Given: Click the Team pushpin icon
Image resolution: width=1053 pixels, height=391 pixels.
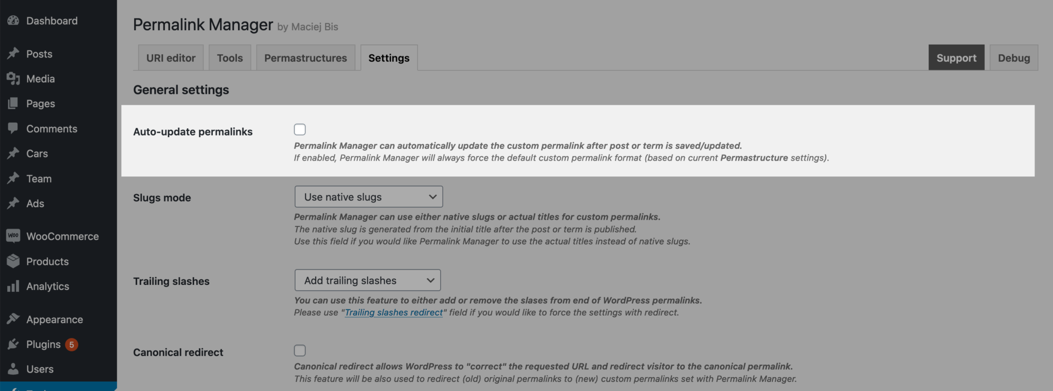Looking at the screenshot, I should click(13, 179).
